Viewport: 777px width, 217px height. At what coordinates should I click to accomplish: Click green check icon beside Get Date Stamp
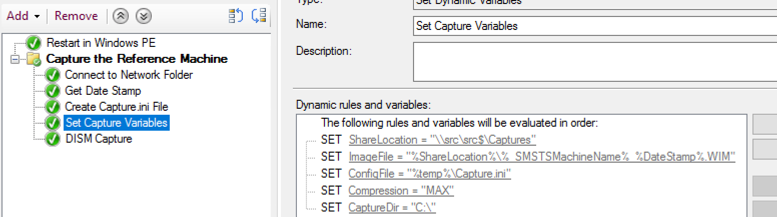[53, 91]
